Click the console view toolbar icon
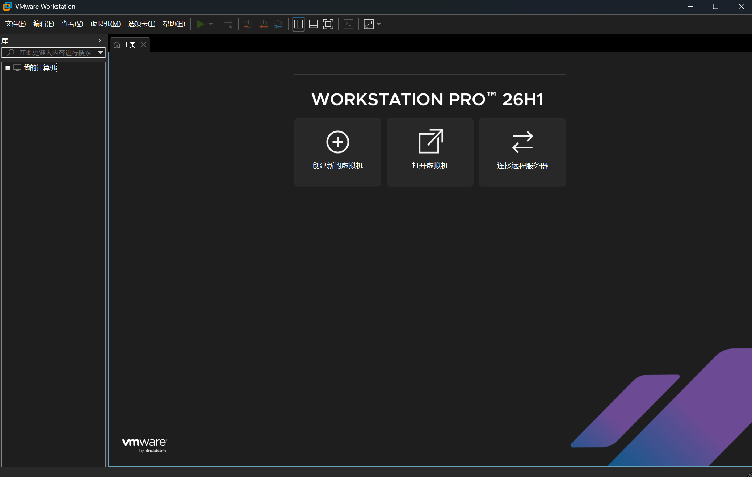The width and height of the screenshot is (752, 477). click(x=349, y=24)
